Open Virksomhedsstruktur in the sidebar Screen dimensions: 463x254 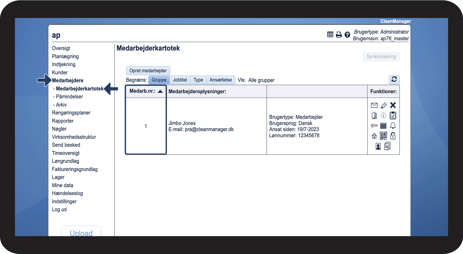(x=74, y=137)
